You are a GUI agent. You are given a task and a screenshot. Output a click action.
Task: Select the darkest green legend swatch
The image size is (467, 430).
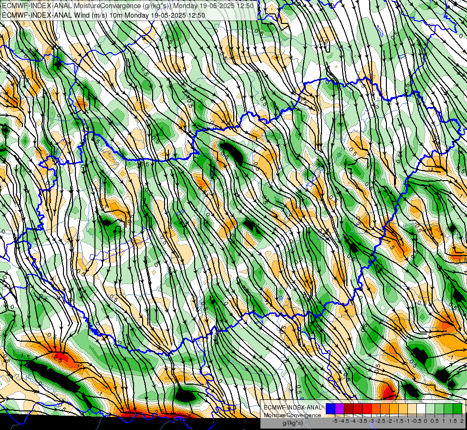coord(457,408)
